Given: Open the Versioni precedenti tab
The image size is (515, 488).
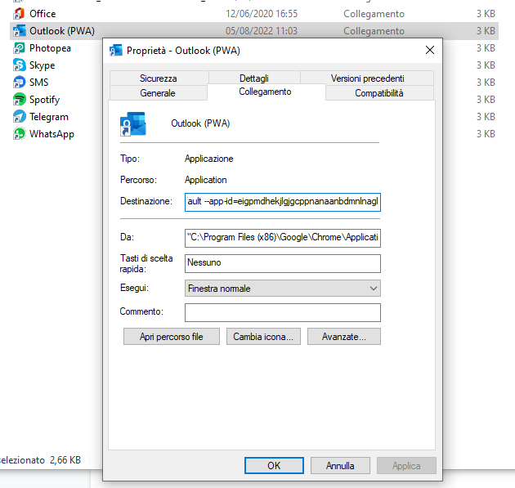Looking at the screenshot, I should click(367, 78).
